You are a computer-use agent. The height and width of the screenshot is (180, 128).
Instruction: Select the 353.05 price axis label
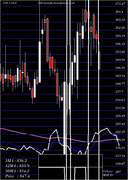tap(121, 52)
